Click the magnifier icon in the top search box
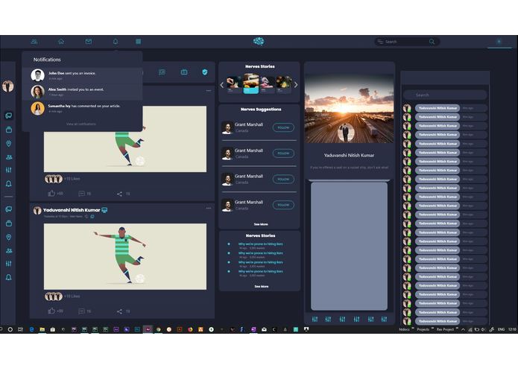 (x=432, y=42)
